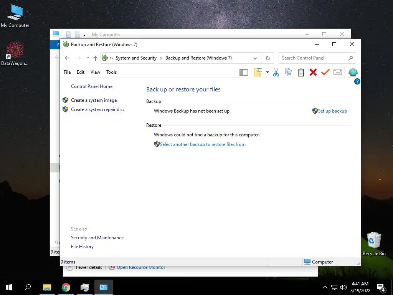
Task: Open the Recycle Bin desktop icon
Action: tap(374, 244)
